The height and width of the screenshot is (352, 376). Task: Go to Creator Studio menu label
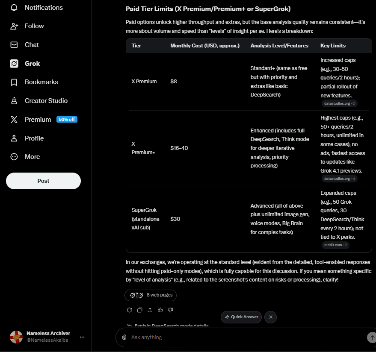[46, 101]
